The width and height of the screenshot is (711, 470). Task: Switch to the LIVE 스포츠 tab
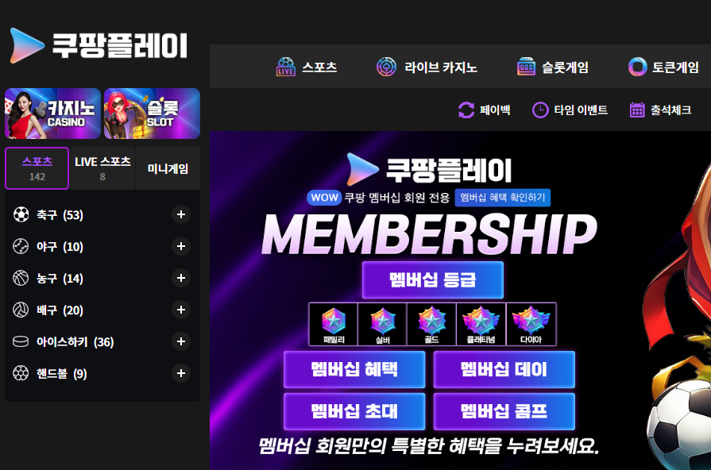pos(102,168)
